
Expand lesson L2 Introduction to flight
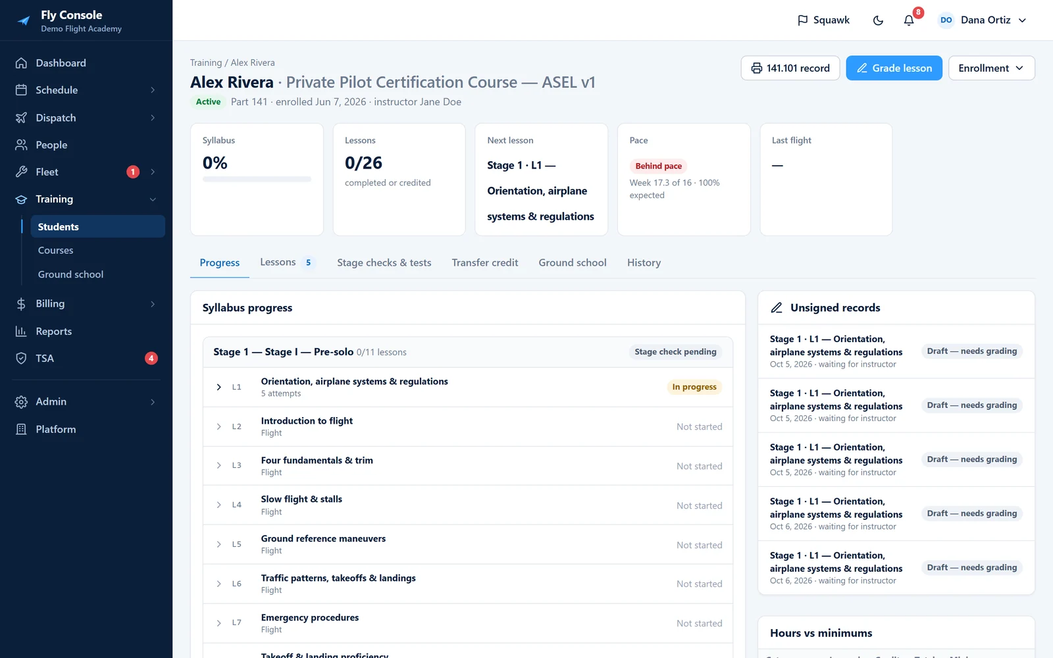219,426
